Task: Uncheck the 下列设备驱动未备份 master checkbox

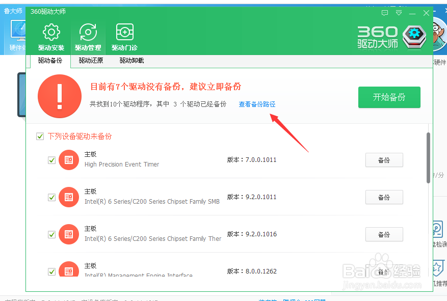Action: point(40,136)
